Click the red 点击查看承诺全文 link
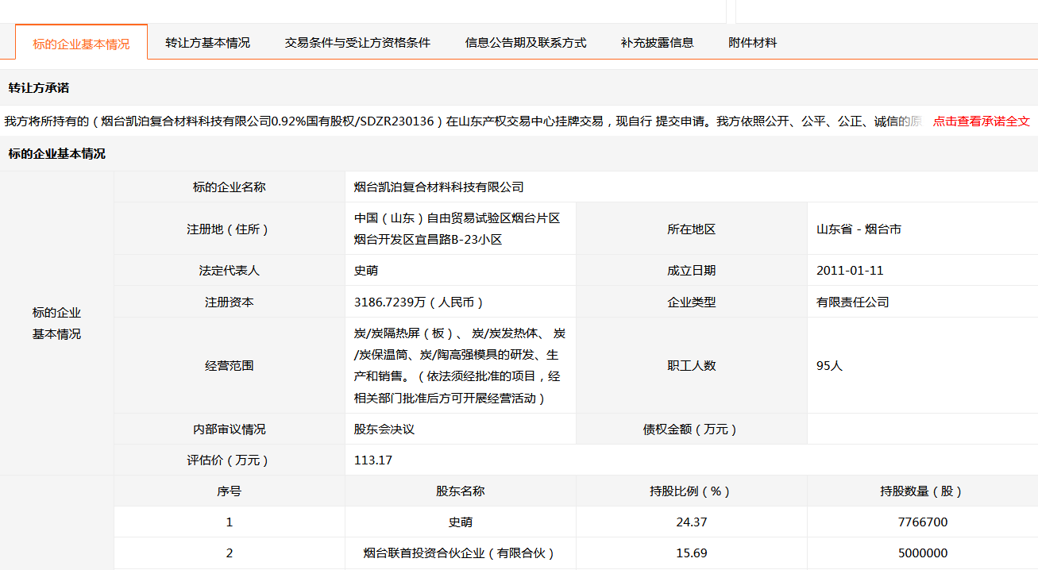Image resolution: width=1038 pixels, height=570 pixels. 981,121
